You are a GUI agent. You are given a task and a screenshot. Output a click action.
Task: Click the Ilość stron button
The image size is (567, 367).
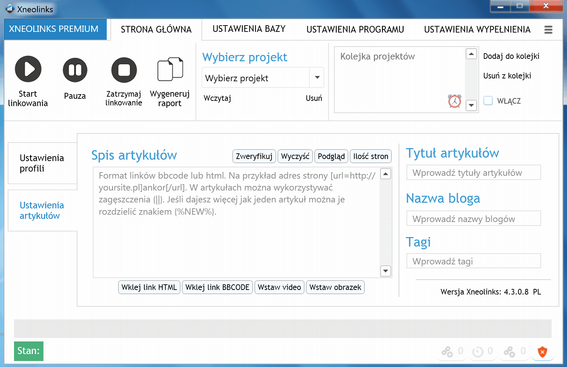point(371,156)
